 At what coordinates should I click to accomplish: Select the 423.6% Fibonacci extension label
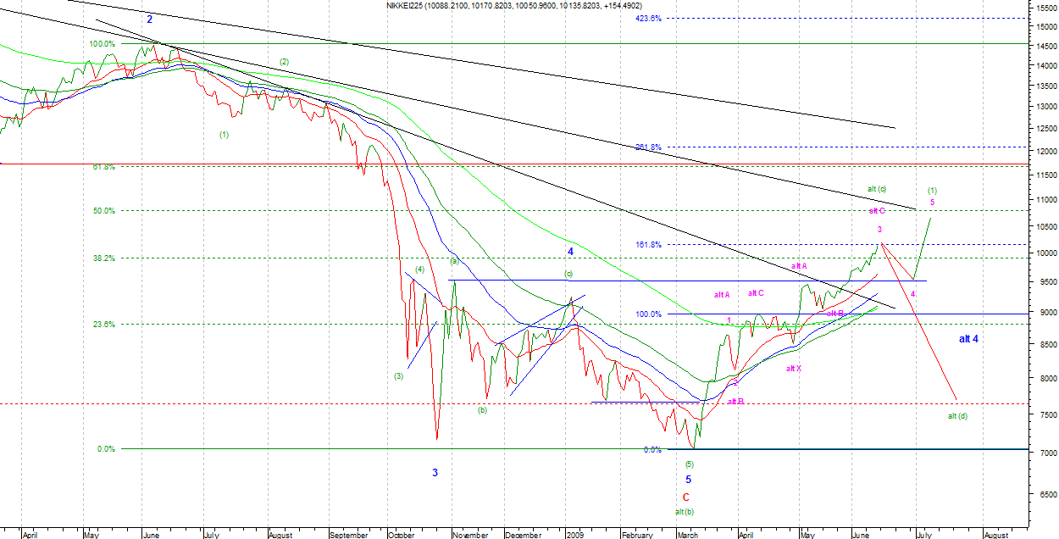[648, 18]
